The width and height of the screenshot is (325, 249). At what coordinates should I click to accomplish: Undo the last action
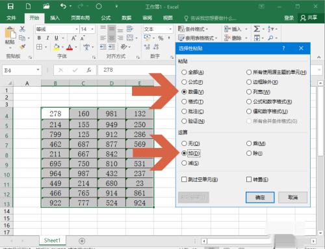[x=63, y=6]
